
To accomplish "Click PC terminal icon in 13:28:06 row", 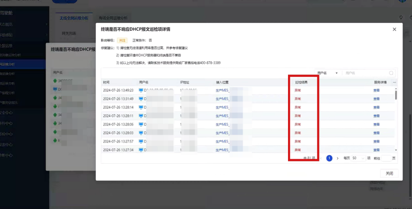I will [x=141, y=124].
